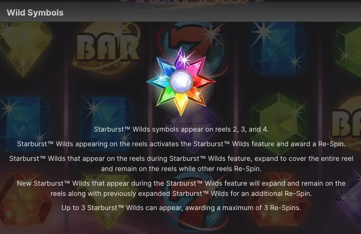This screenshot has height=234, width=361.
Task: Select the green hexagon gem in middle row
Action: 279,122
